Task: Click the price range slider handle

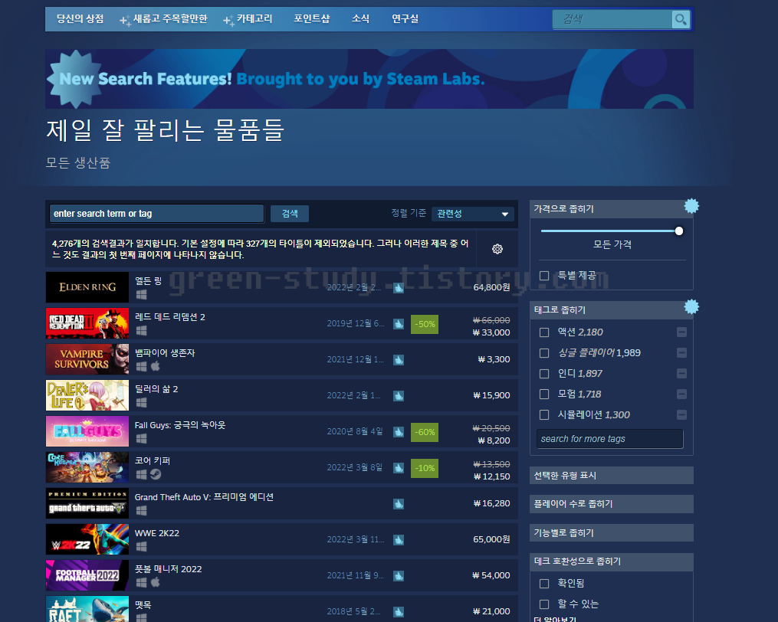Action: pyautogui.click(x=679, y=231)
